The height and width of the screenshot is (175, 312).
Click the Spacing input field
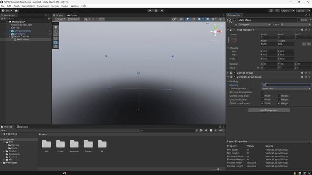click(286, 85)
